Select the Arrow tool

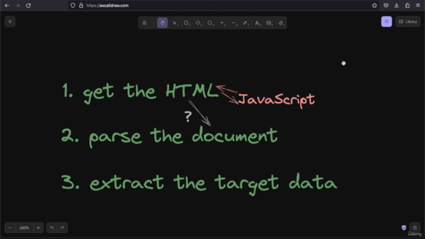pyautogui.click(x=222, y=23)
